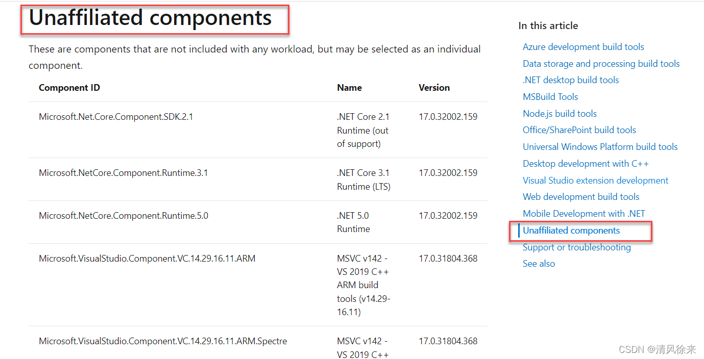Image resolution: width=704 pixels, height=359 pixels.
Task: Click the Unaffiliated components page heading
Action: coord(150,18)
